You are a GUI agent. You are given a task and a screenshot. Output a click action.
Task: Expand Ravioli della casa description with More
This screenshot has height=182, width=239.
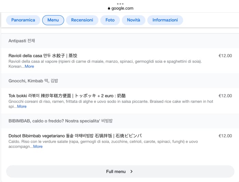tap(29, 67)
